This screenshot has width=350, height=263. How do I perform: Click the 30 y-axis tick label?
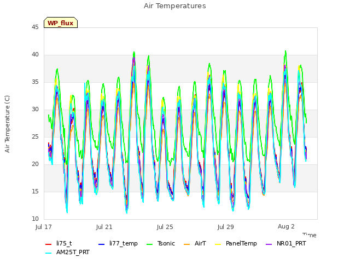(x=35, y=110)
